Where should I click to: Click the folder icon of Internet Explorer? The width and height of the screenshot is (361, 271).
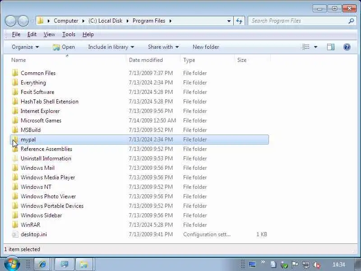[15, 111]
